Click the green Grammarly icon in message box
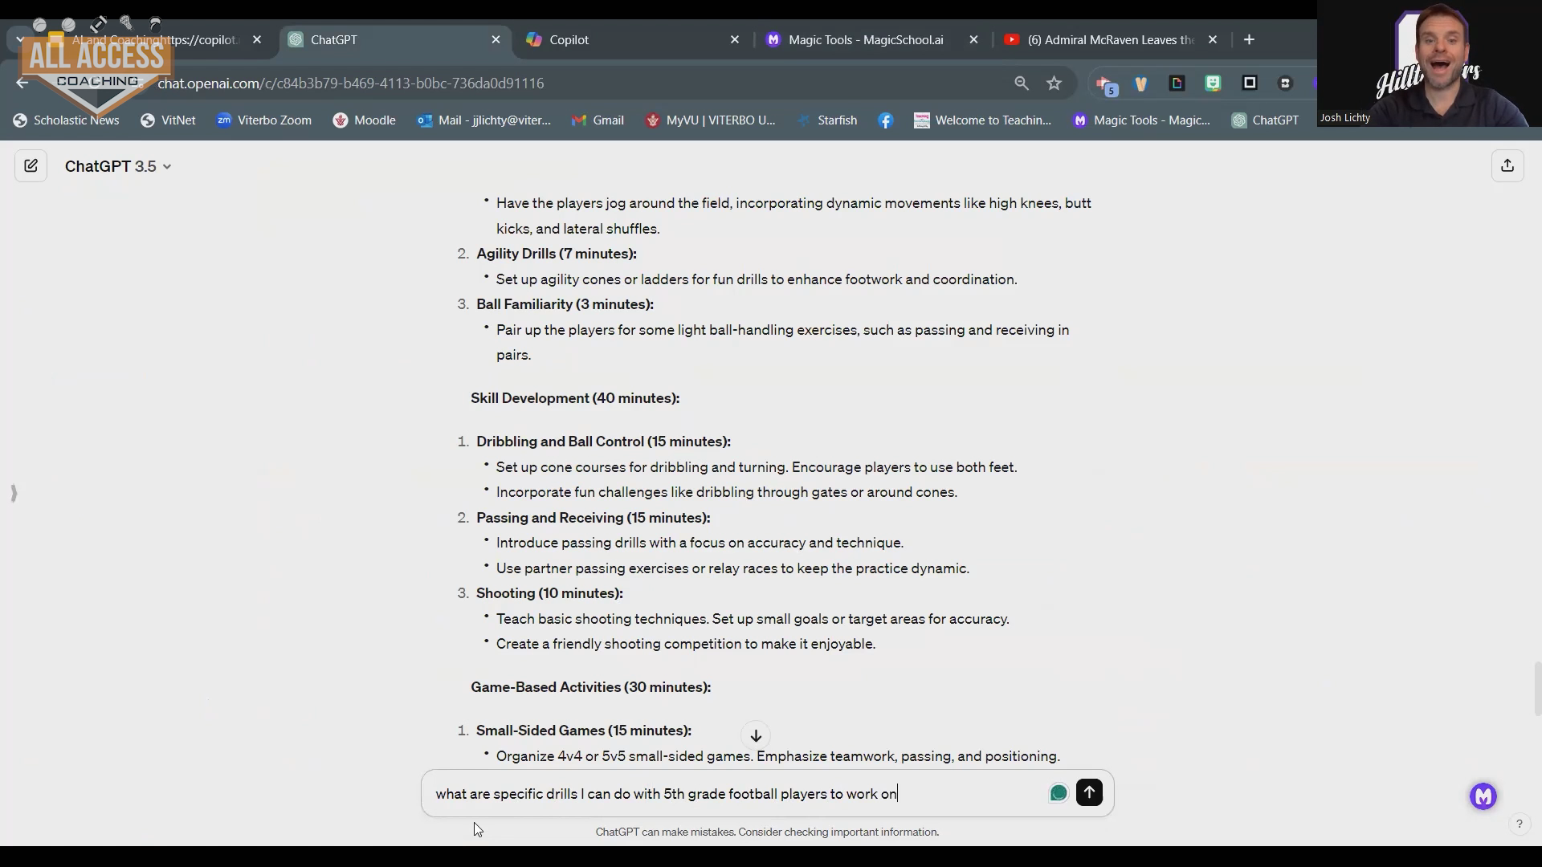Image resolution: width=1542 pixels, height=867 pixels. [1059, 793]
